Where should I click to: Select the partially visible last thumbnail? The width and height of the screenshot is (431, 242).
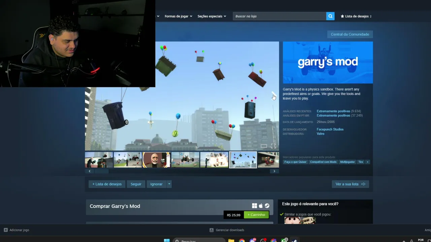(x=269, y=160)
